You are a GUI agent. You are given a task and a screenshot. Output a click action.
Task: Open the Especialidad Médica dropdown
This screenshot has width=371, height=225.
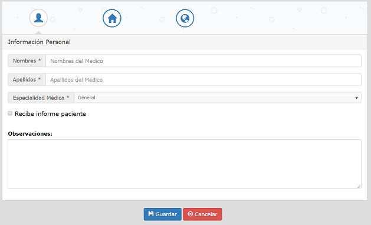218,98
